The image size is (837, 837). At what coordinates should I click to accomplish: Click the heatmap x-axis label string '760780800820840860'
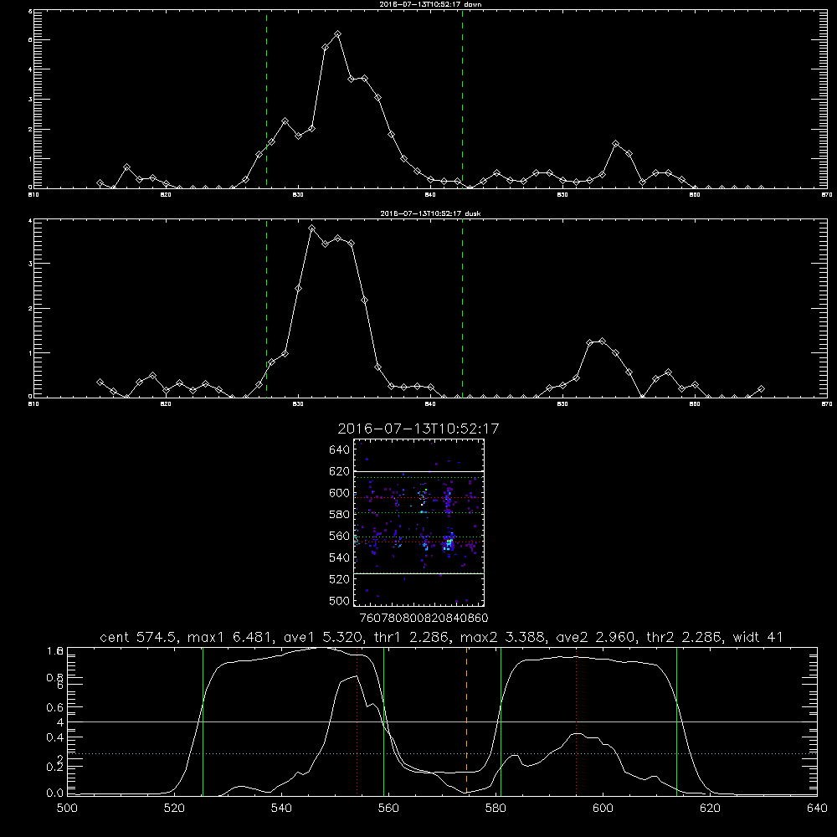click(424, 619)
